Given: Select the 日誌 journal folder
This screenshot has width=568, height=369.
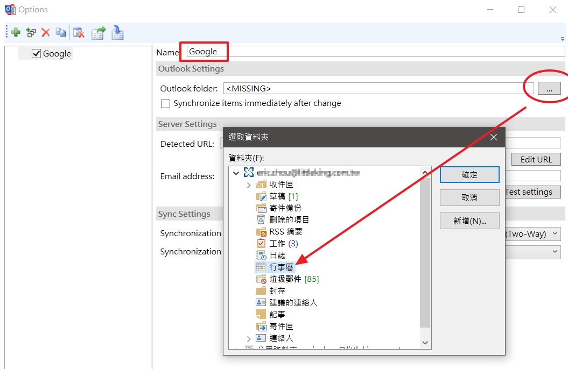Looking at the screenshot, I should point(277,256).
